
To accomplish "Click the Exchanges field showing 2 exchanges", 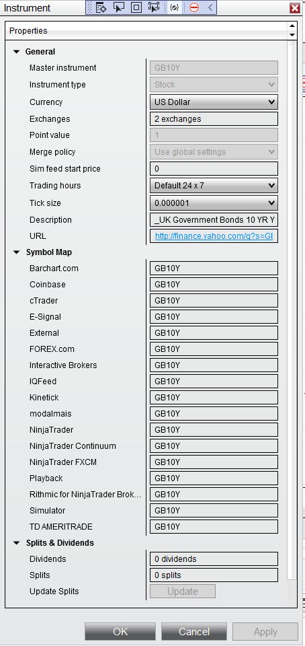I will point(214,118).
